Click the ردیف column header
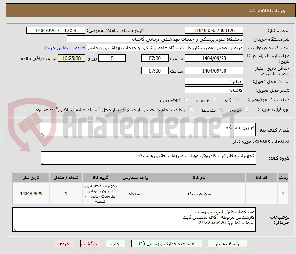 (x=283, y=178)
